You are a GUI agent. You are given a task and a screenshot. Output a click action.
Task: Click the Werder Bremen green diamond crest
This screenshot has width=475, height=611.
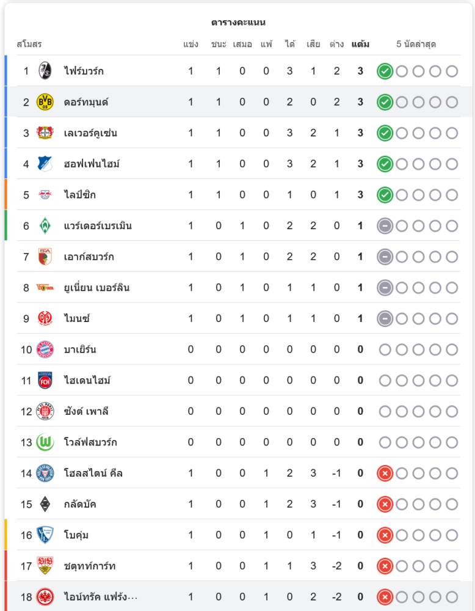tap(45, 225)
